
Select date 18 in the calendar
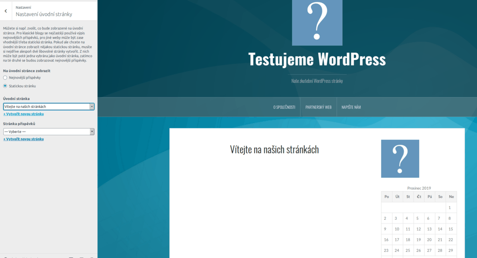click(408, 240)
